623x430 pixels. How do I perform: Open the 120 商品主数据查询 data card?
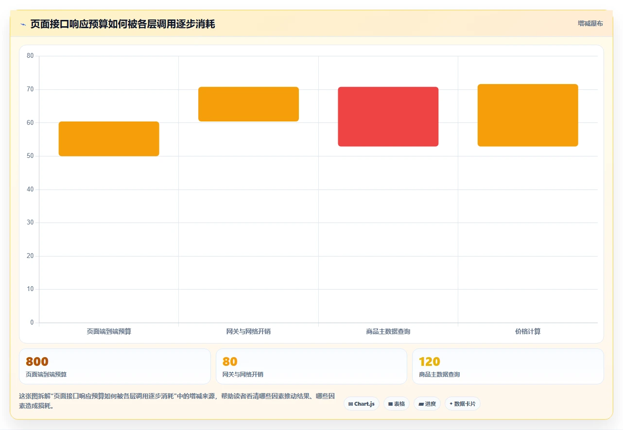click(x=508, y=366)
